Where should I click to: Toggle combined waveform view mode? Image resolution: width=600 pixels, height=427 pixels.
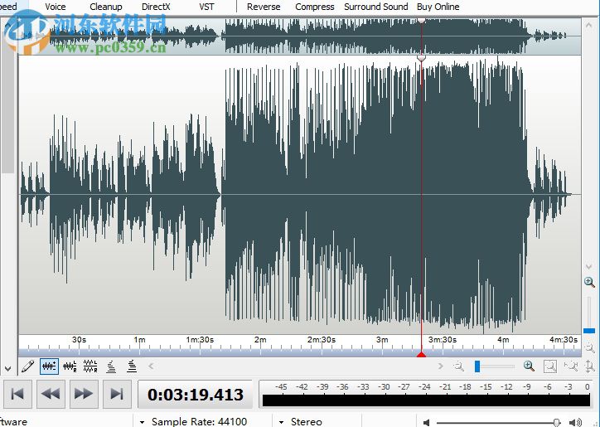click(50, 366)
